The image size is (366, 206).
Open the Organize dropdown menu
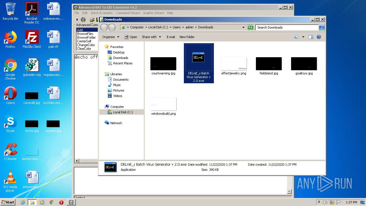click(x=111, y=37)
